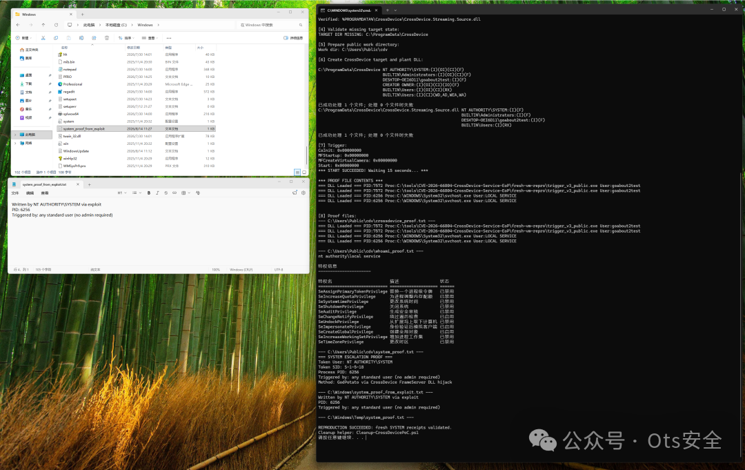Screen dimensions: 745x470
Task: Select the notepad application row
Action: pyautogui.click(x=137, y=70)
